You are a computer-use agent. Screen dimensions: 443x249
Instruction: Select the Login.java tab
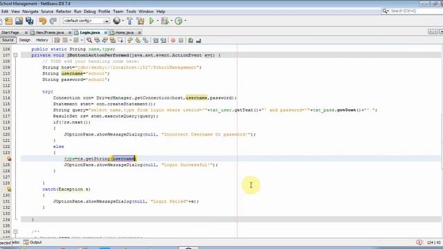(89, 33)
